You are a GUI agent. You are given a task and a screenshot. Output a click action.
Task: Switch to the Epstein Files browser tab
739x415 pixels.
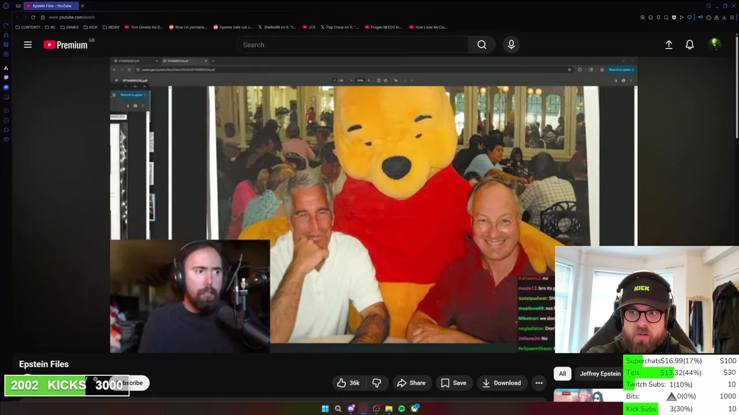pyautogui.click(x=51, y=6)
